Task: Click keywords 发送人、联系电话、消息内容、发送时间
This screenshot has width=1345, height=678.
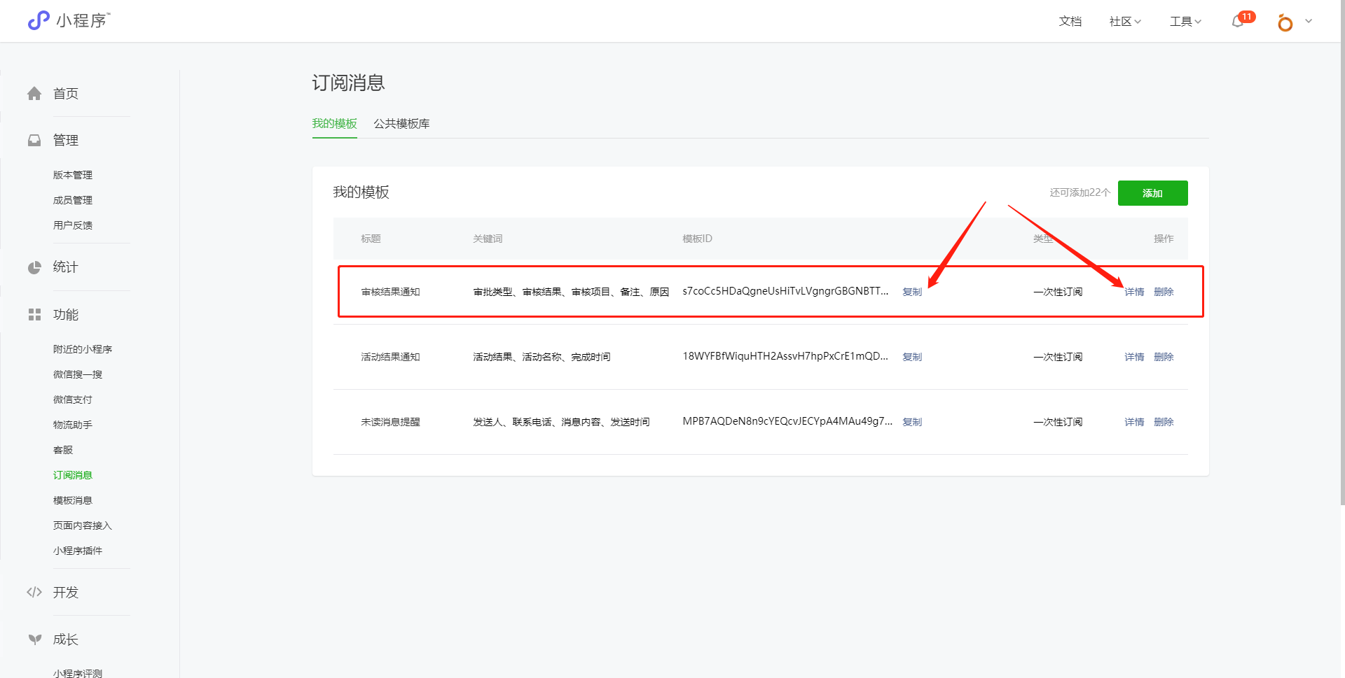Action: click(561, 422)
